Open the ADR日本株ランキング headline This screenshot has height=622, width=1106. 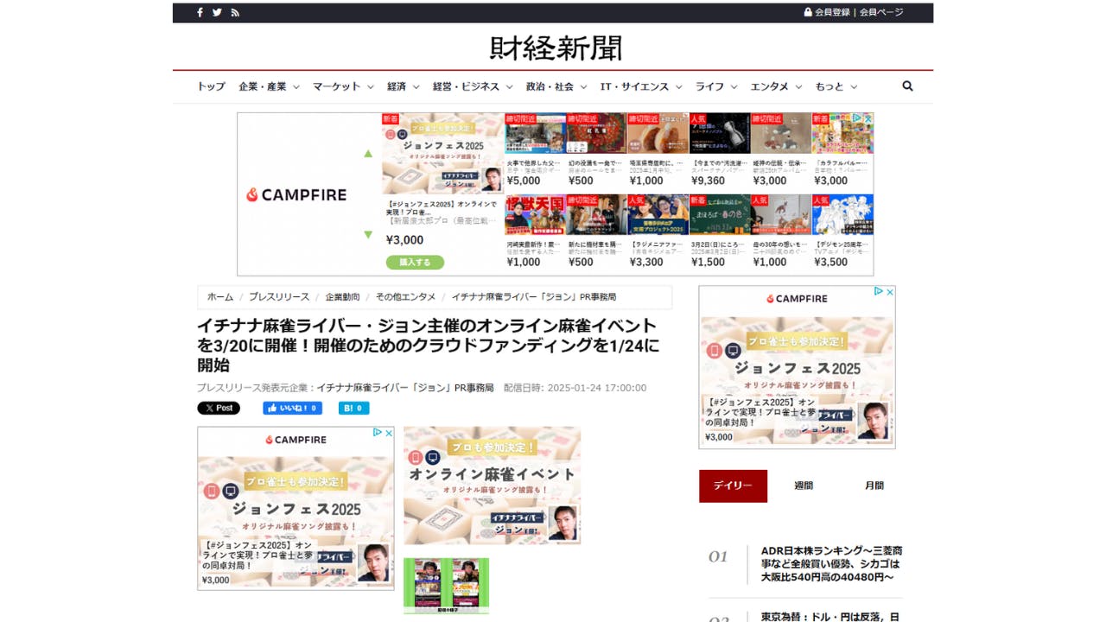(x=831, y=563)
